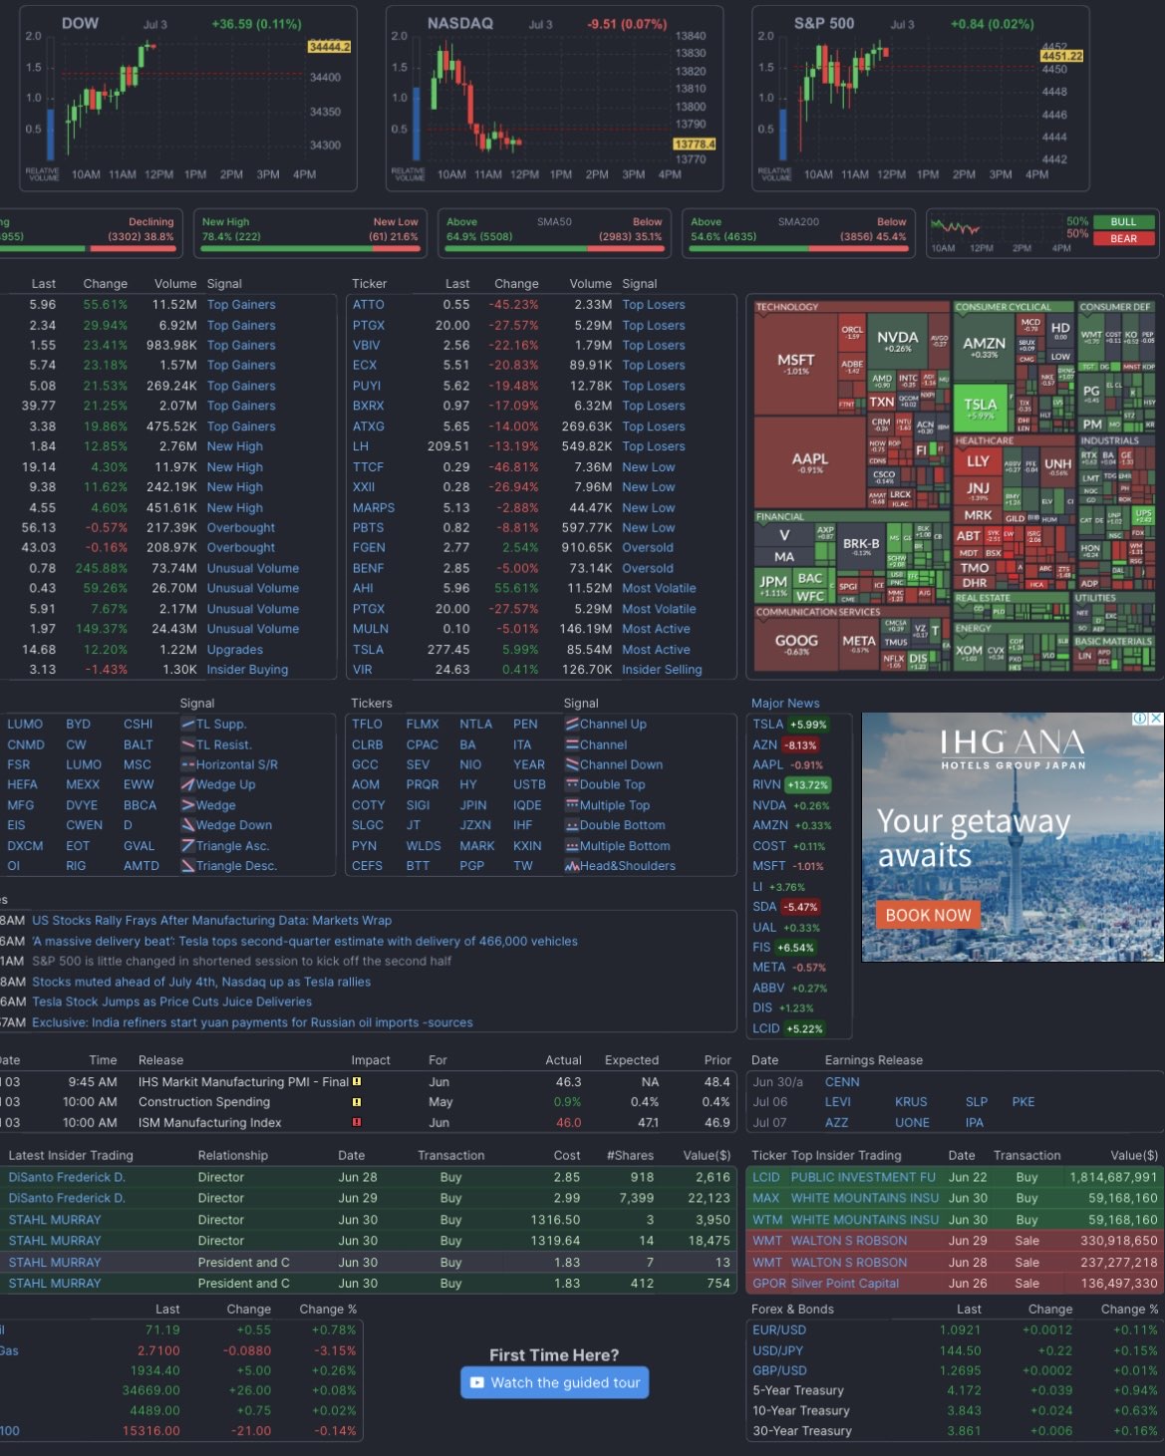Watch the guided tour

pos(554,1382)
